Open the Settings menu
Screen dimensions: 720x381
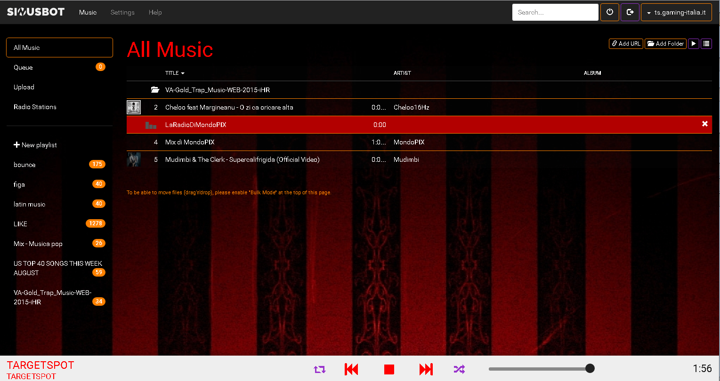pyautogui.click(x=122, y=12)
